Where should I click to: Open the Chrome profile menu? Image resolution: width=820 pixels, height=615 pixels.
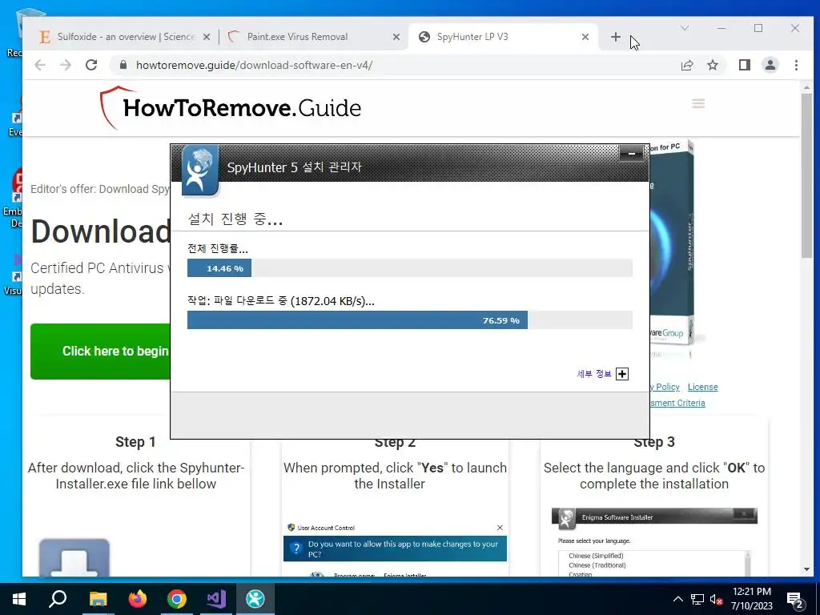pos(770,65)
